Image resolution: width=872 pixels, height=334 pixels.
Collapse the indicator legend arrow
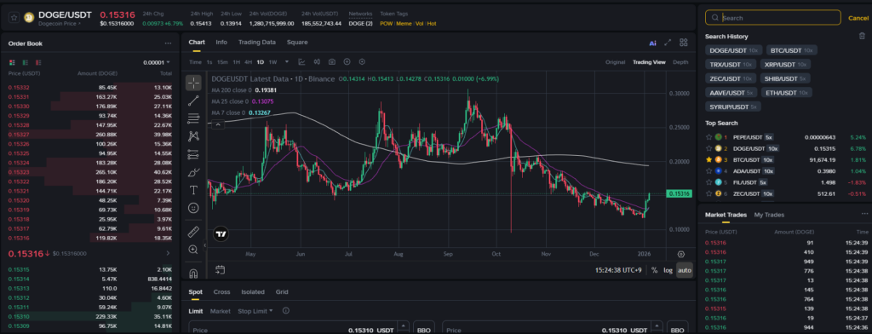pyautogui.click(x=218, y=124)
